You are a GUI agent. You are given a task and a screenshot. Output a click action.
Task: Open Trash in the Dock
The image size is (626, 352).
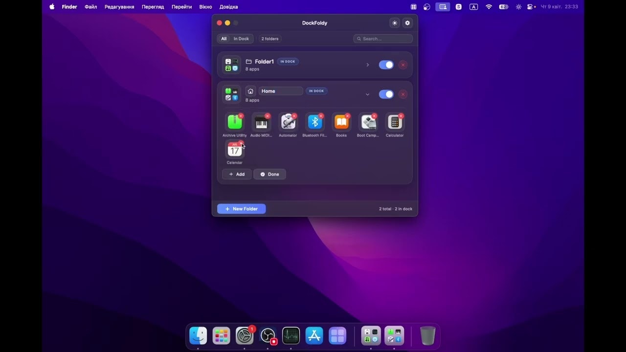427,336
